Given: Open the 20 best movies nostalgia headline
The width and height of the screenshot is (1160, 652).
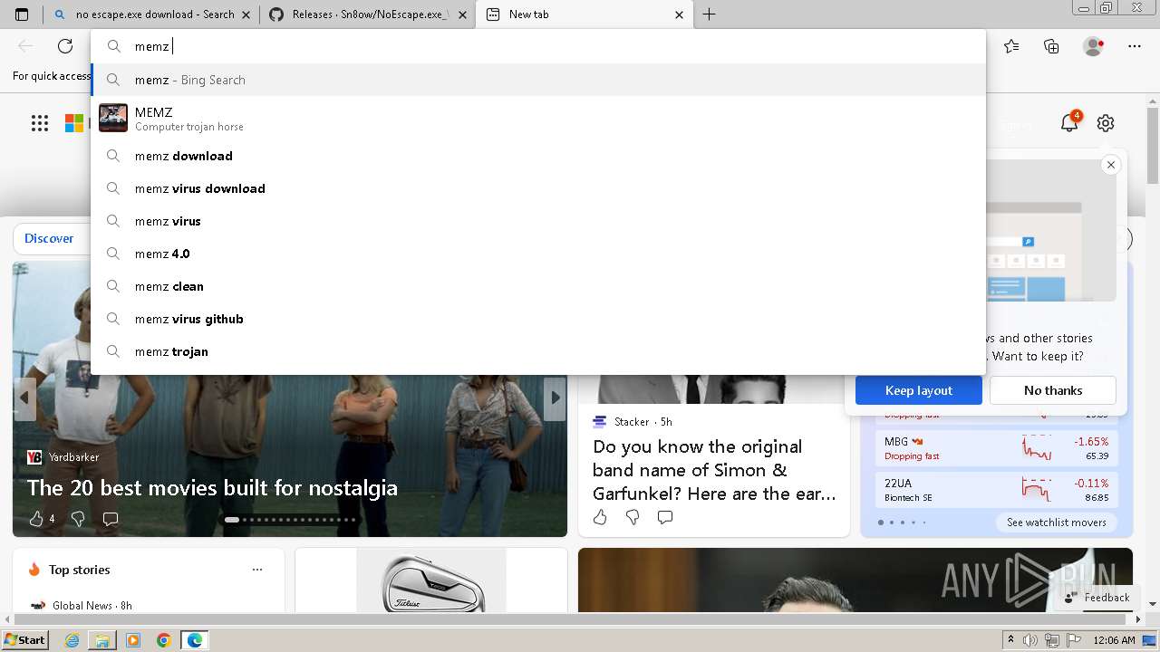Looking at the screenshot, I should click(212, 488).
